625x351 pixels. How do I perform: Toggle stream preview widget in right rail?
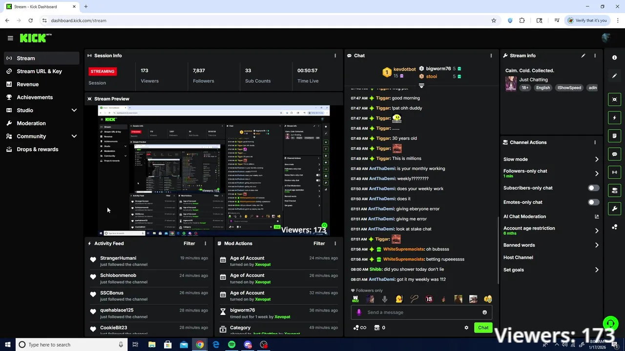[x=614, y=99]
